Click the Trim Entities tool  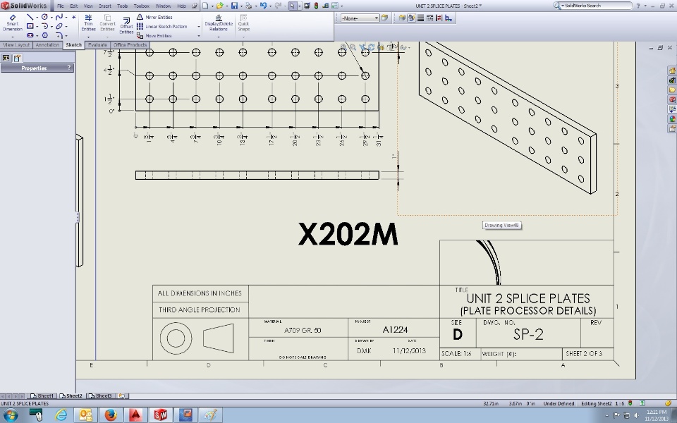point(88,23)
